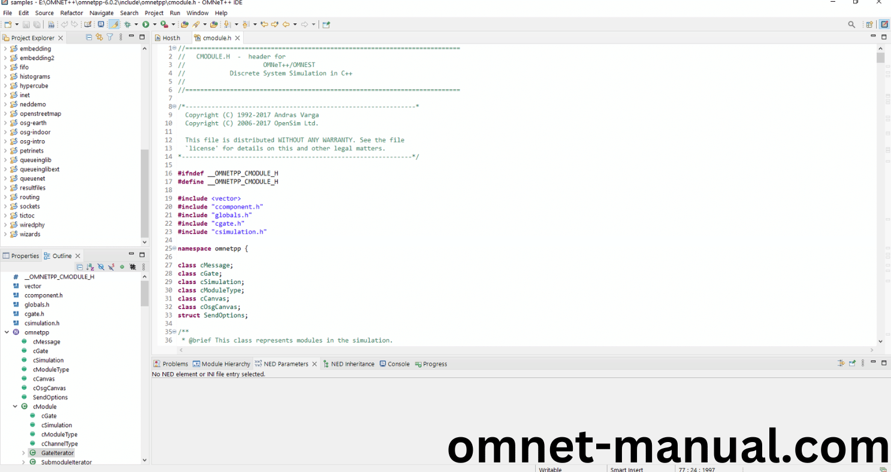Click the editor's vertical scrollbar thumb
Screen dimensions: 891x472
pyautogui.click(x=880, y=58)
